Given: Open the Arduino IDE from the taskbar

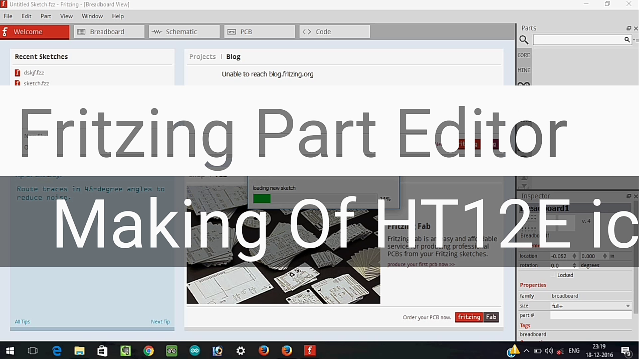Looking at the screenshot, I should click(x=195, y=351).
